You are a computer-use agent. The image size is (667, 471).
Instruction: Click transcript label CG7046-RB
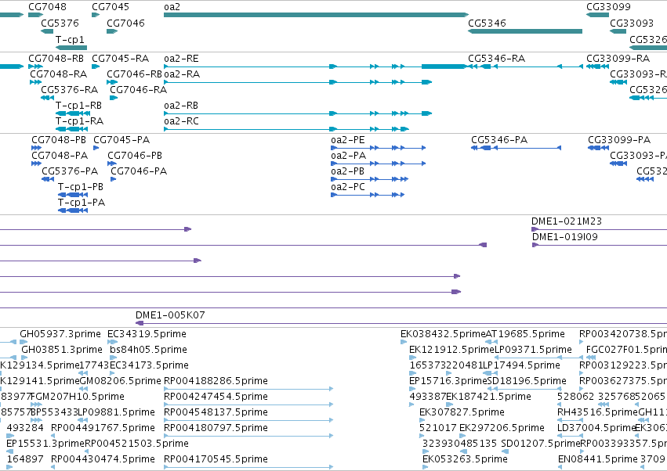point(135,74)
